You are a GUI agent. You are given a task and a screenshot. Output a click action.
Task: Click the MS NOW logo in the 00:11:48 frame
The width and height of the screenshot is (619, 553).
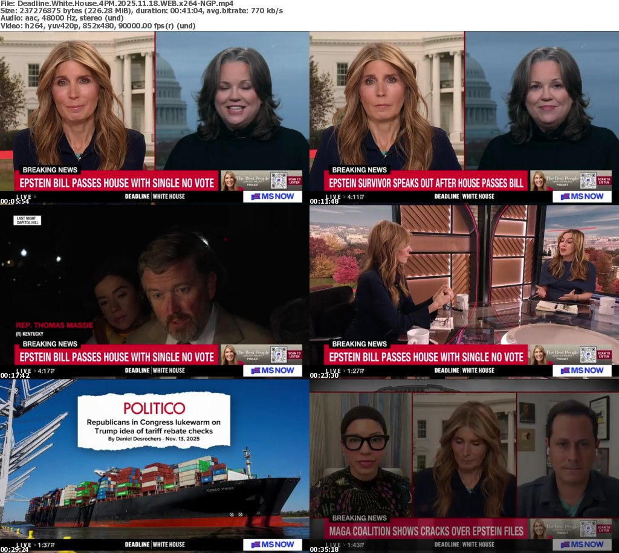tap(582, 196)
